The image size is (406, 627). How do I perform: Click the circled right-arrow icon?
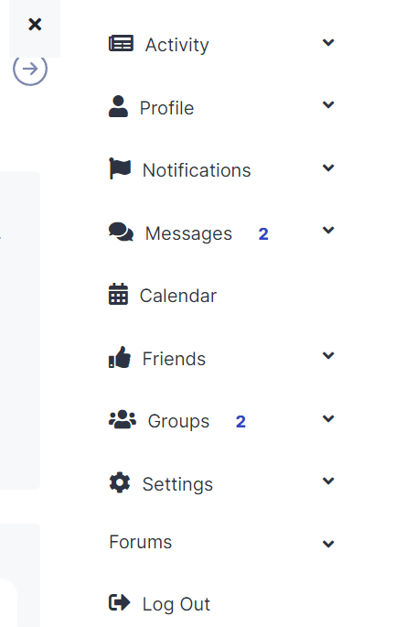click(x=30, y=69)
